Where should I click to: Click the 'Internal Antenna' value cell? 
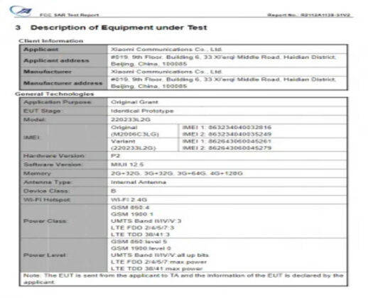[x=227, y=182]
